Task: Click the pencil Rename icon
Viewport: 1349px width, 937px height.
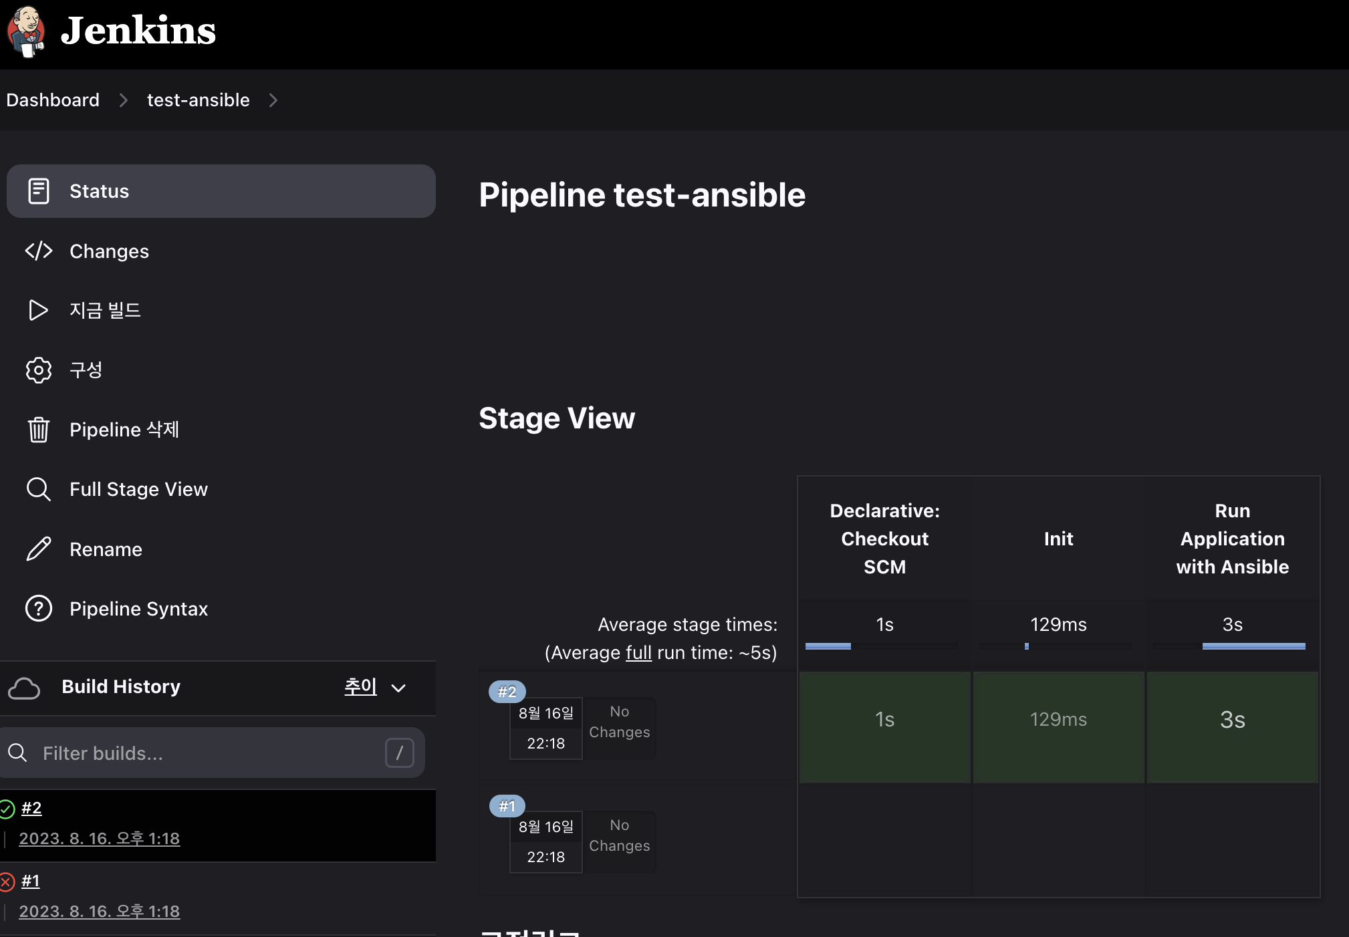Action: pos(38,549)
